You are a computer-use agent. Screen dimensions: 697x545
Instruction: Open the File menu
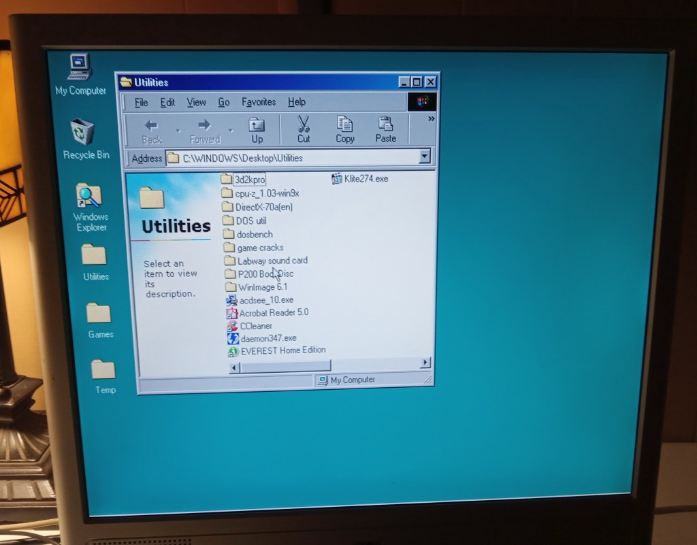[141, 103]
